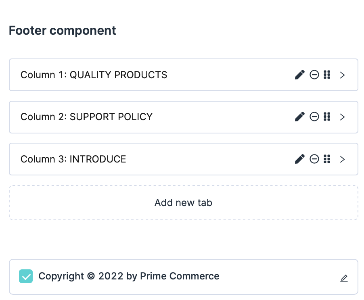The width and height of the screenshot is (364, 300).
Task: Expand Column 1 QUALITY PRODUCTS chevron
Action: click(x=342, y=75)
